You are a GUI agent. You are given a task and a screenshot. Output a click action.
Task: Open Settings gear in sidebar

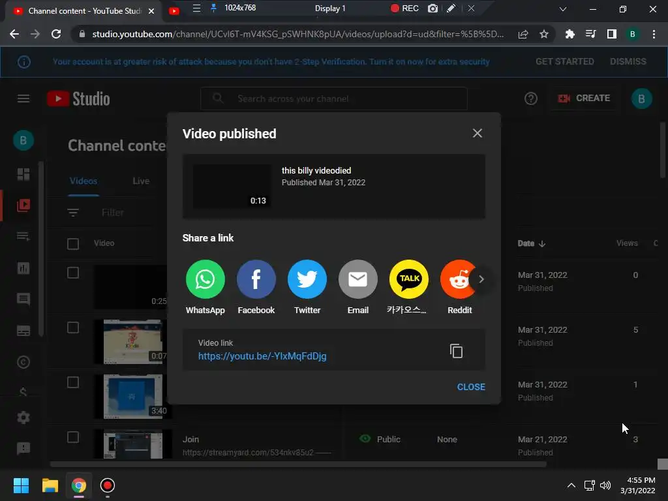pos(23,417)
